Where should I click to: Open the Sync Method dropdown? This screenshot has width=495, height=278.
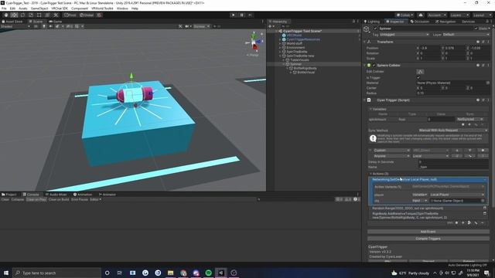coord(453,131)
